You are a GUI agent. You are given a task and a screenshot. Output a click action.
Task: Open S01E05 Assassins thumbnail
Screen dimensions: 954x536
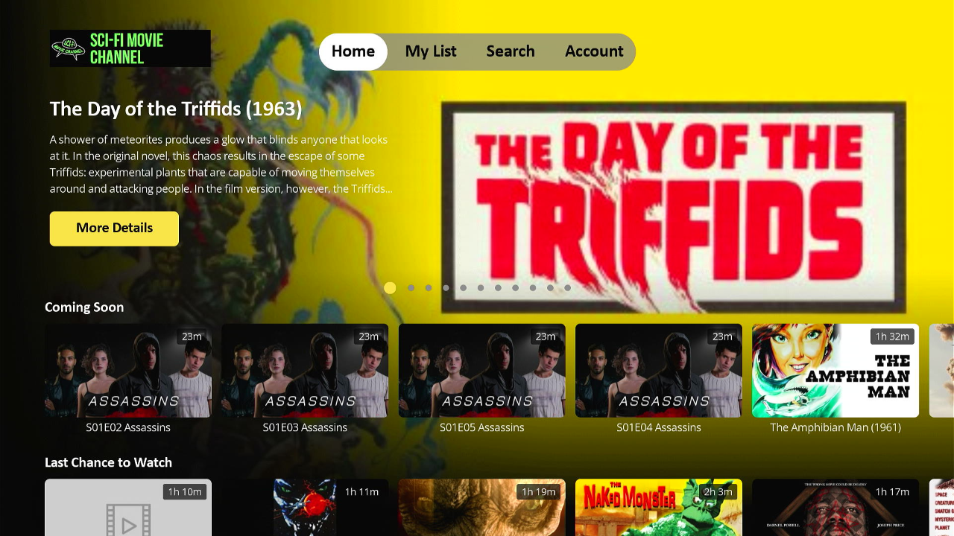482,371
